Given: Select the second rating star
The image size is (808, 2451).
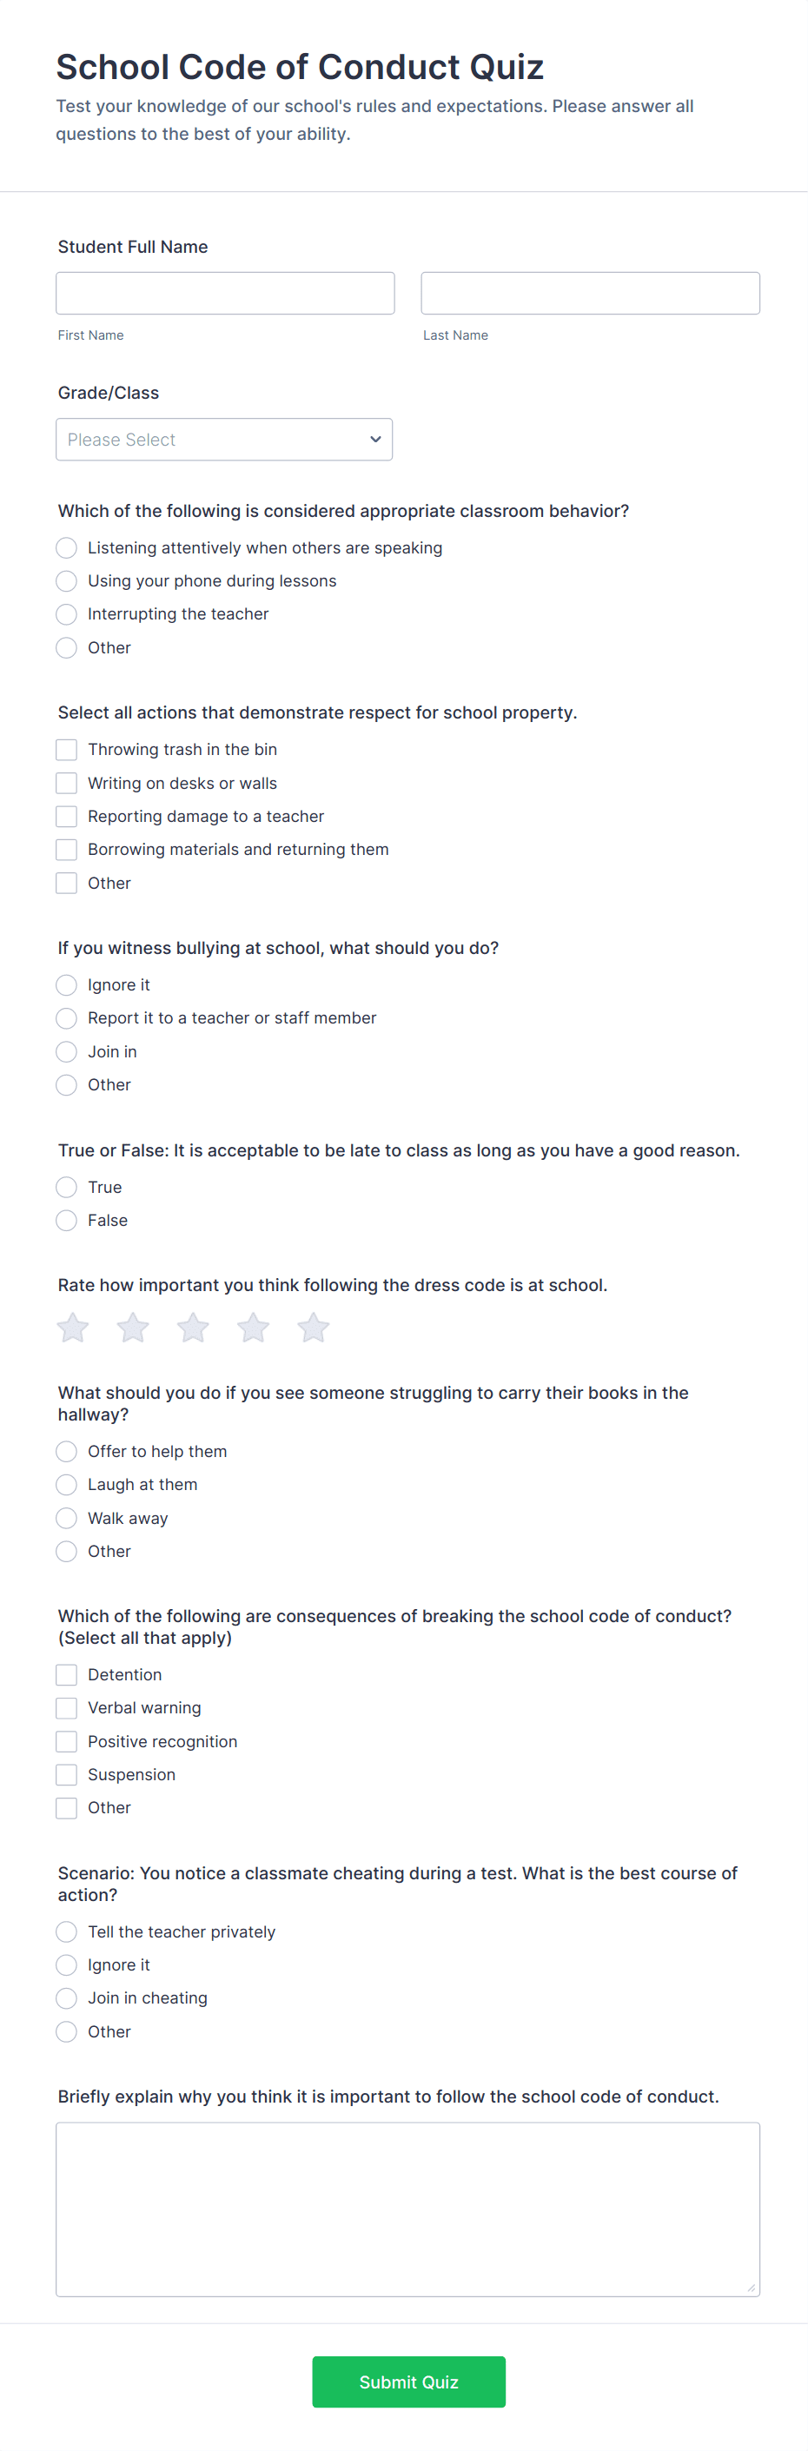Looking at the screenshot, I should [x=133, y=1328].
